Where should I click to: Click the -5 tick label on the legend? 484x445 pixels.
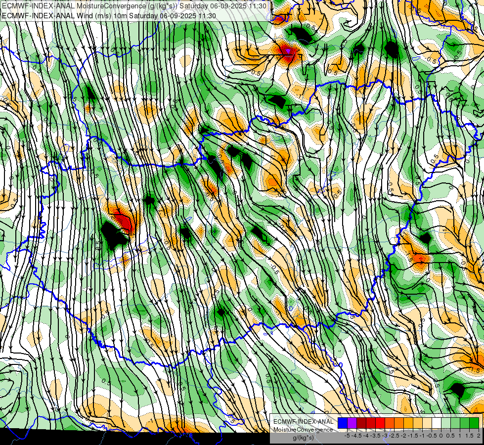coord(347,436)
